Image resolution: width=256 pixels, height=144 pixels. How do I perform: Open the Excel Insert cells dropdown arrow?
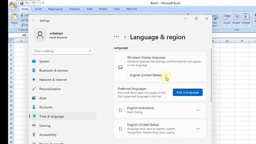[227, 26]
